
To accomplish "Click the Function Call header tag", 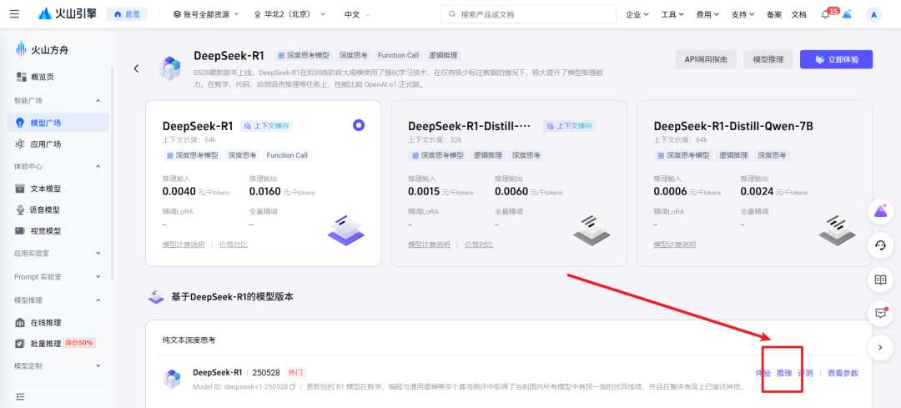I will pos(398,56).
